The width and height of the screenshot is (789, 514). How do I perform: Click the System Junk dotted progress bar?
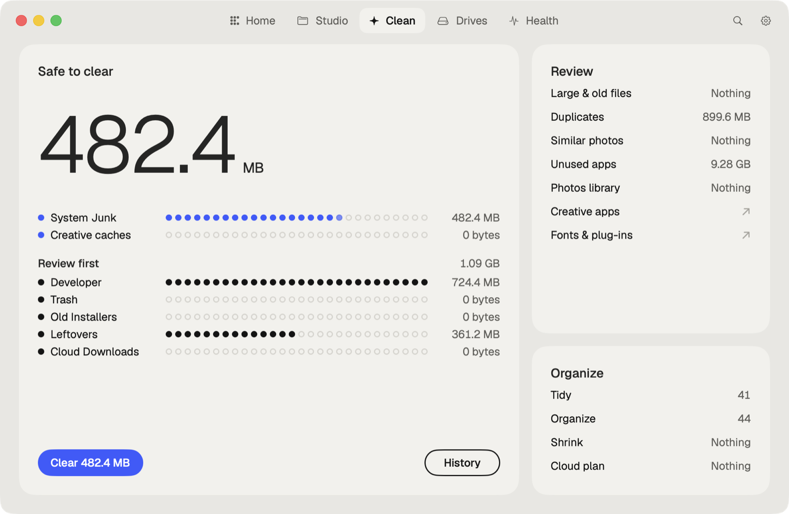pyautogui.click(x=296, y=218)
